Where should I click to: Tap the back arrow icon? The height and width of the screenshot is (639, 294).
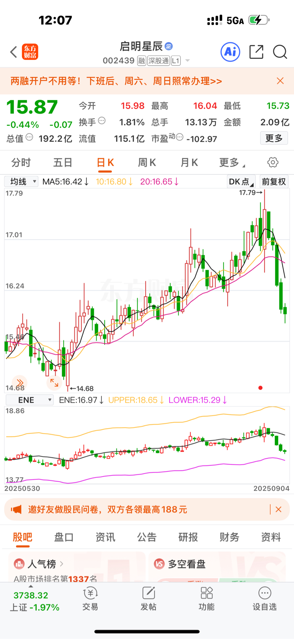pos(14,52)
